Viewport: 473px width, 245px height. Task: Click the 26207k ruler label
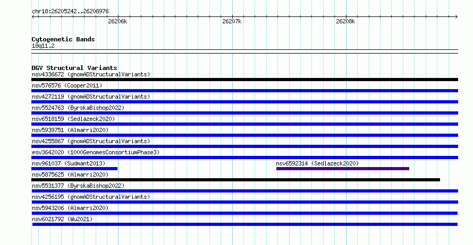[x=232, y=21]
